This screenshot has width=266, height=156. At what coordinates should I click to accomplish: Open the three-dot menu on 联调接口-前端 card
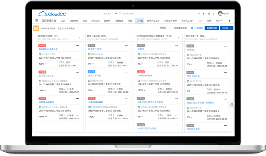point(127,46)
